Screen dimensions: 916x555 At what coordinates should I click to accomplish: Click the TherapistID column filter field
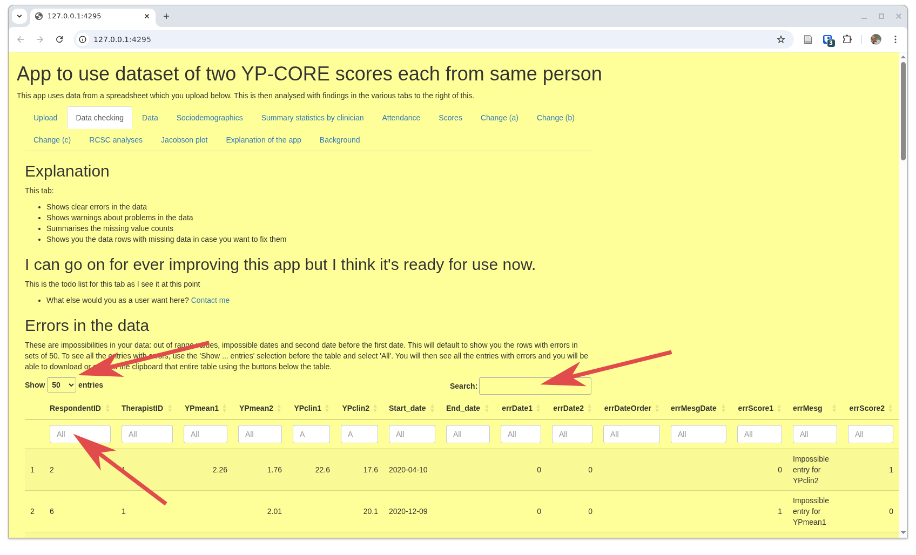[x=147, y=434]
